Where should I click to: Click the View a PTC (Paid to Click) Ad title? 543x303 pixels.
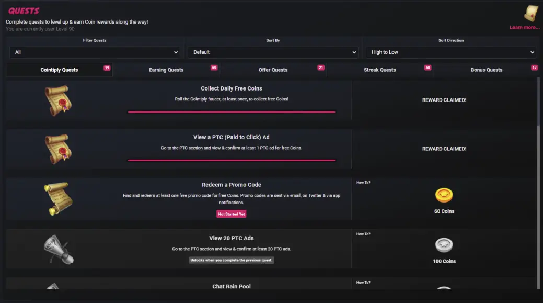coord(232,137)
